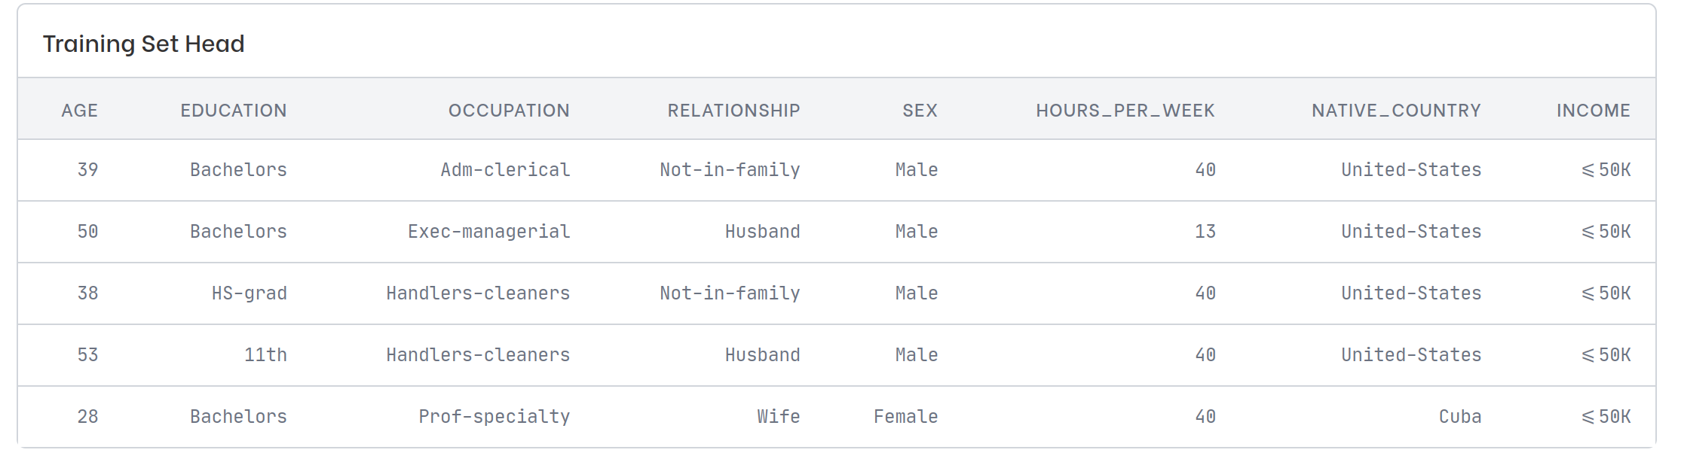Viewport: 1681px width, 468px height.
Task: Select the Prof-specialty occupation cell
Action: tap(494, 417)
